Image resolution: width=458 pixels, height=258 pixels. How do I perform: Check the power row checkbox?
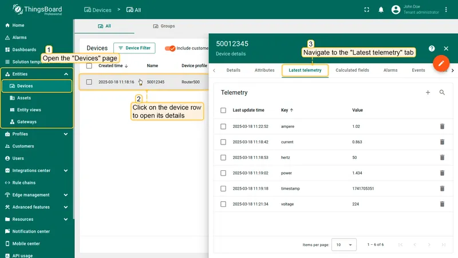click(223, 173)
